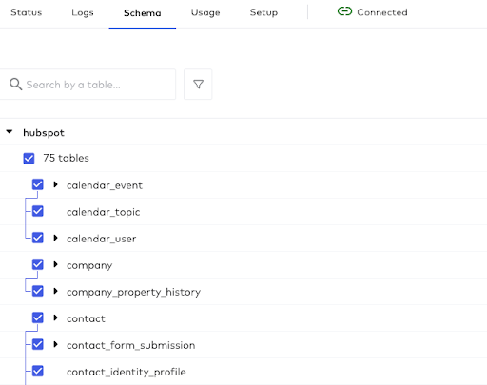This screenshot has height=385, width=487.
Task: Toggle the calendar_topic checkbox
Action: pyautogui.click(x=38, y=211)
